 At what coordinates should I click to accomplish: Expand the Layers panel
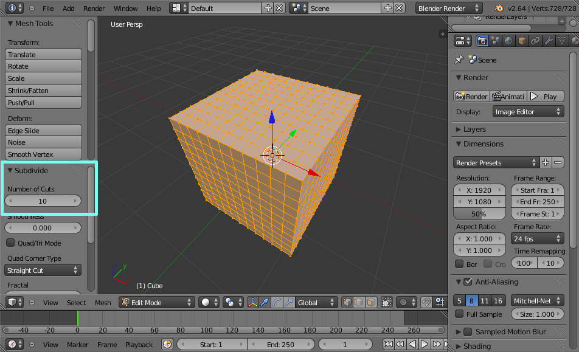click(474, 129)
